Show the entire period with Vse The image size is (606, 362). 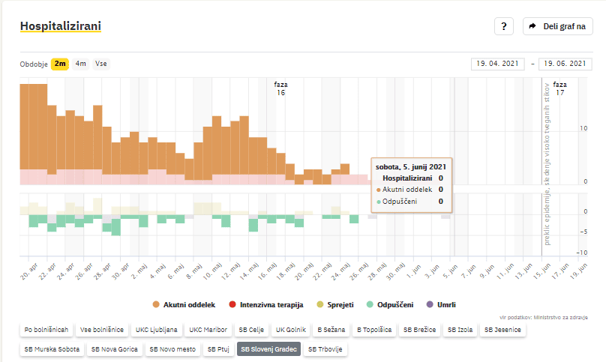tap(100, 64)
